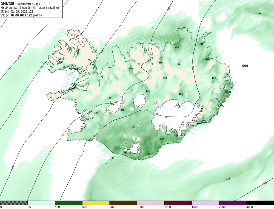Click the 126 value over the ocean
The image size is (274, 209).
(x=228, y=179)
